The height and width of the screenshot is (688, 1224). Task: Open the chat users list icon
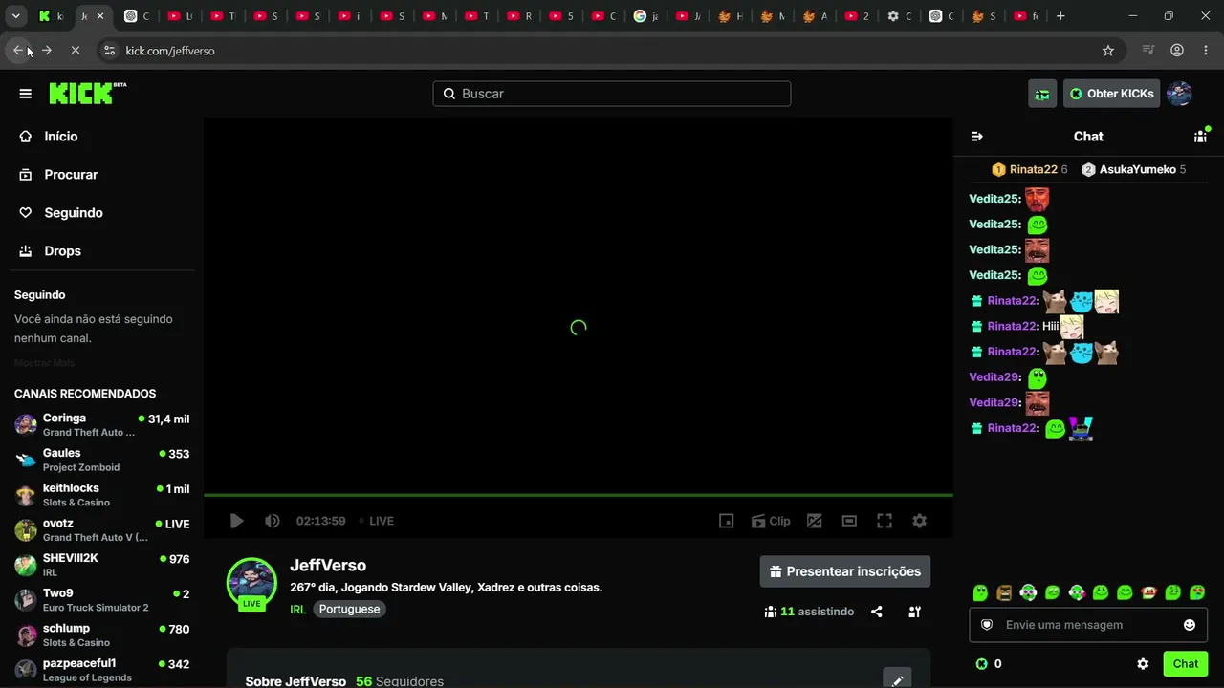click(x=1200, y=137)
